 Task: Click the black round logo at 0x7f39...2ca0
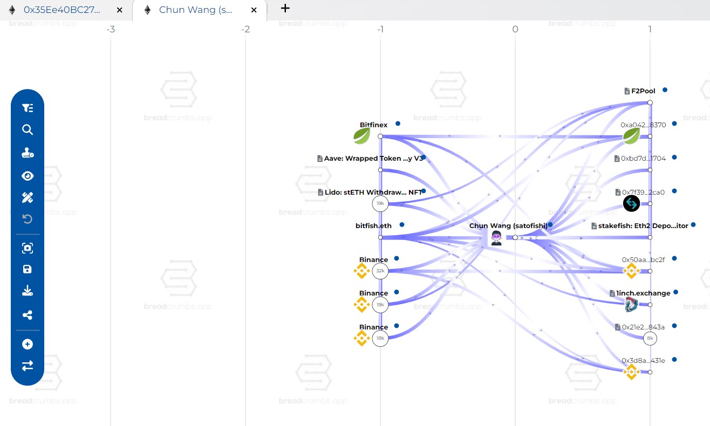click(631, 203)
